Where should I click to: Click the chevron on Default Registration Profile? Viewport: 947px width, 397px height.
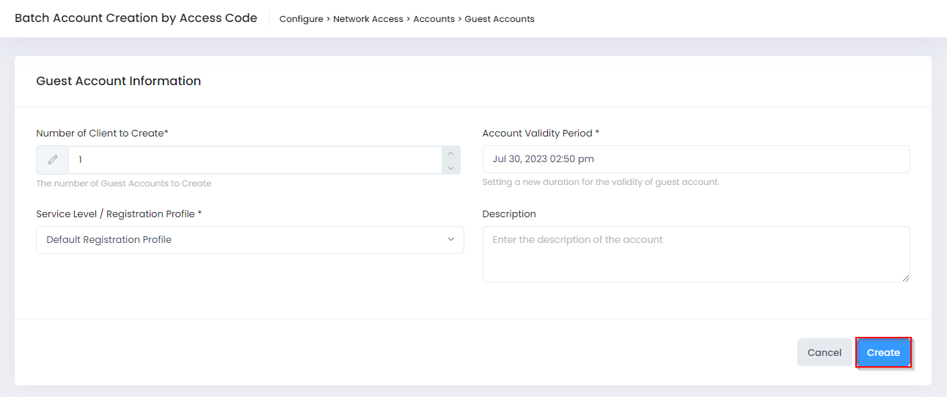point(450,240)
